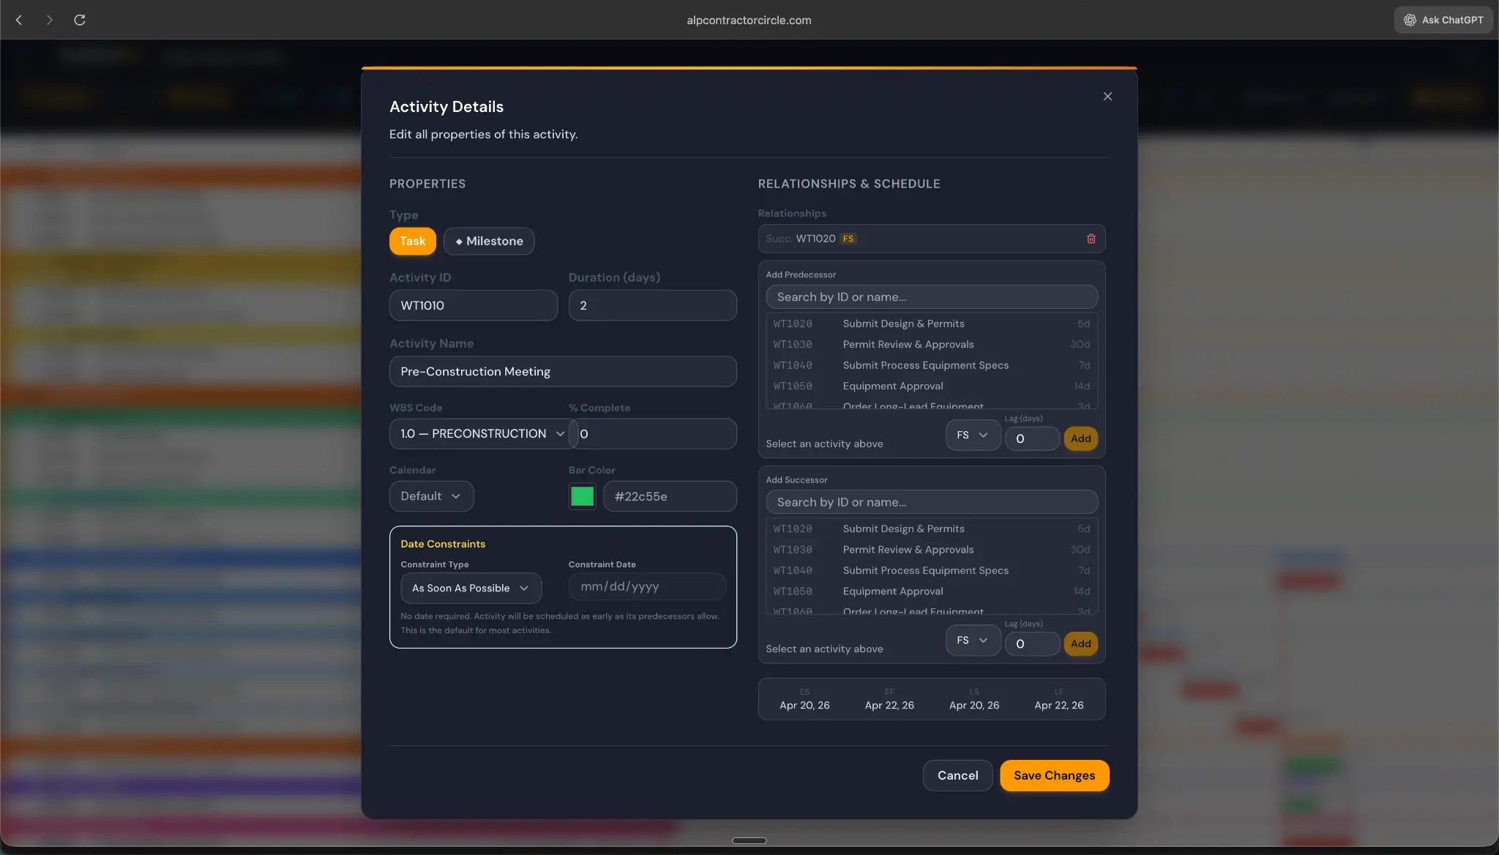Image resolution: width=1499 pixels, height=855 pixels.
Task: Save Changes to the activity
Action: point(1054,775)
